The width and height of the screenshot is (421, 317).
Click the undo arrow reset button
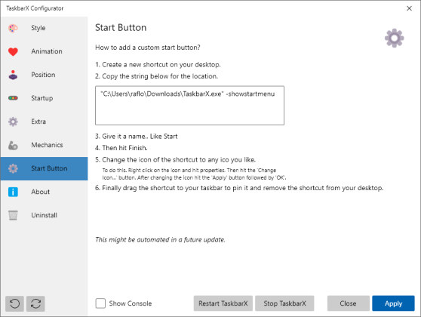tap(14, 303)
